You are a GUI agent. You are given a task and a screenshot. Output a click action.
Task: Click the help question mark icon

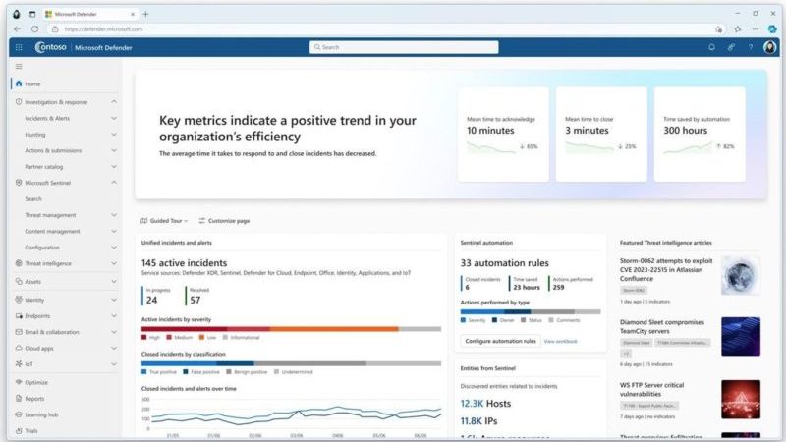751,47
